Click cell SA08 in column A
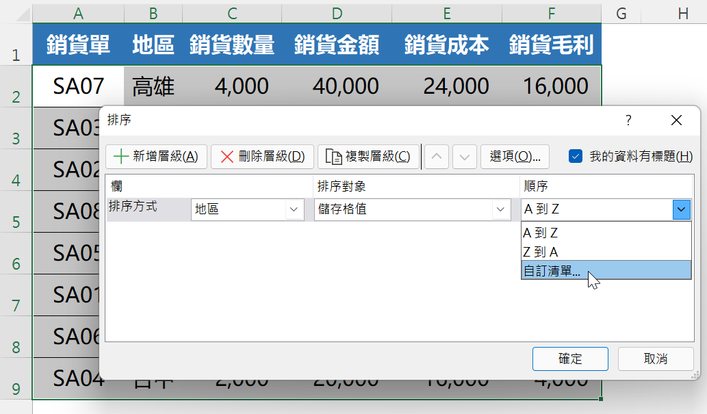Image resolution: width=707 pixels, height=414 pixels. click(66, 211)
